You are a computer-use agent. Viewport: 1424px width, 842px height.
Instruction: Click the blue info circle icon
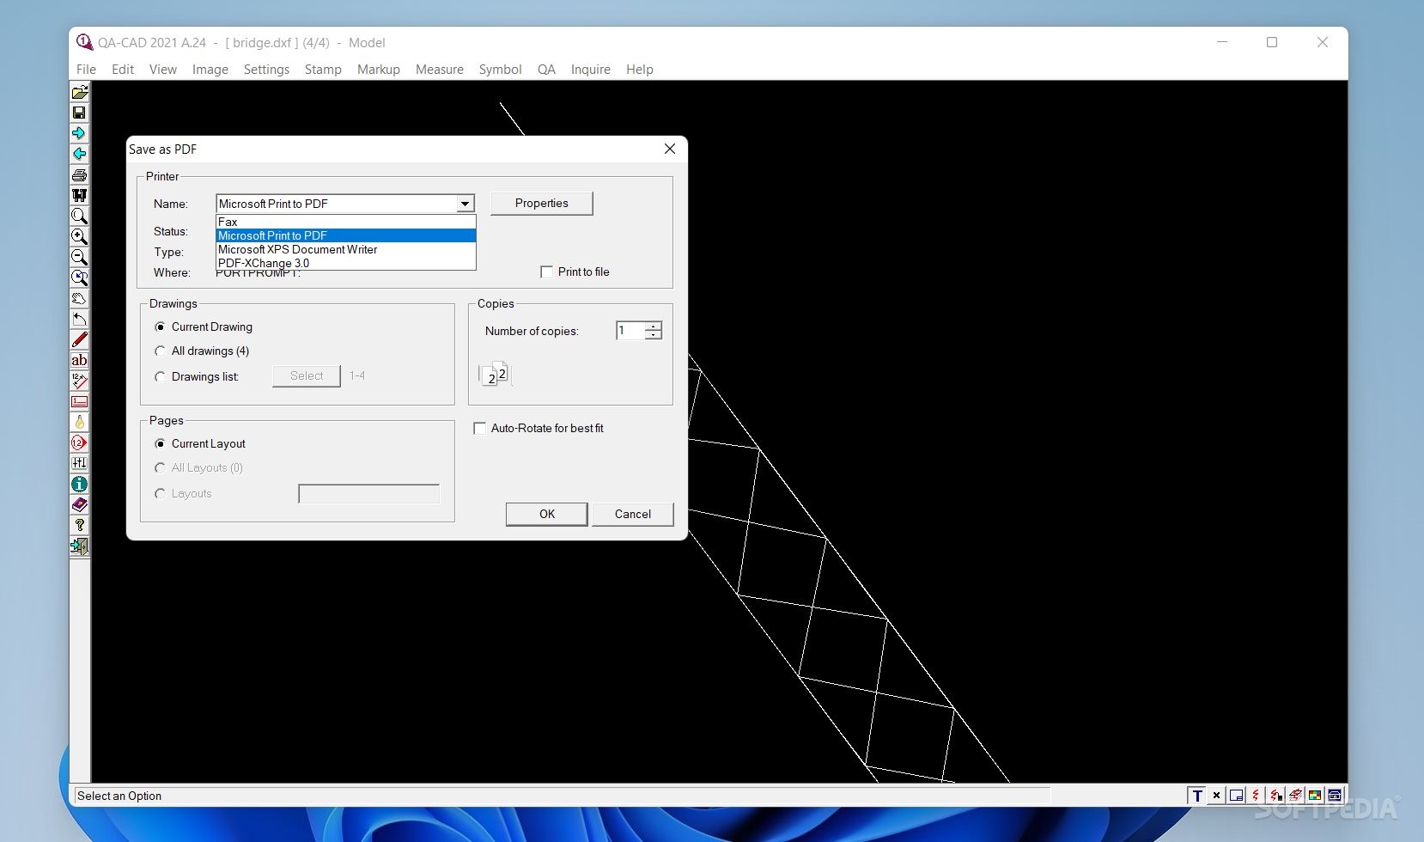[x=79, y=484]
